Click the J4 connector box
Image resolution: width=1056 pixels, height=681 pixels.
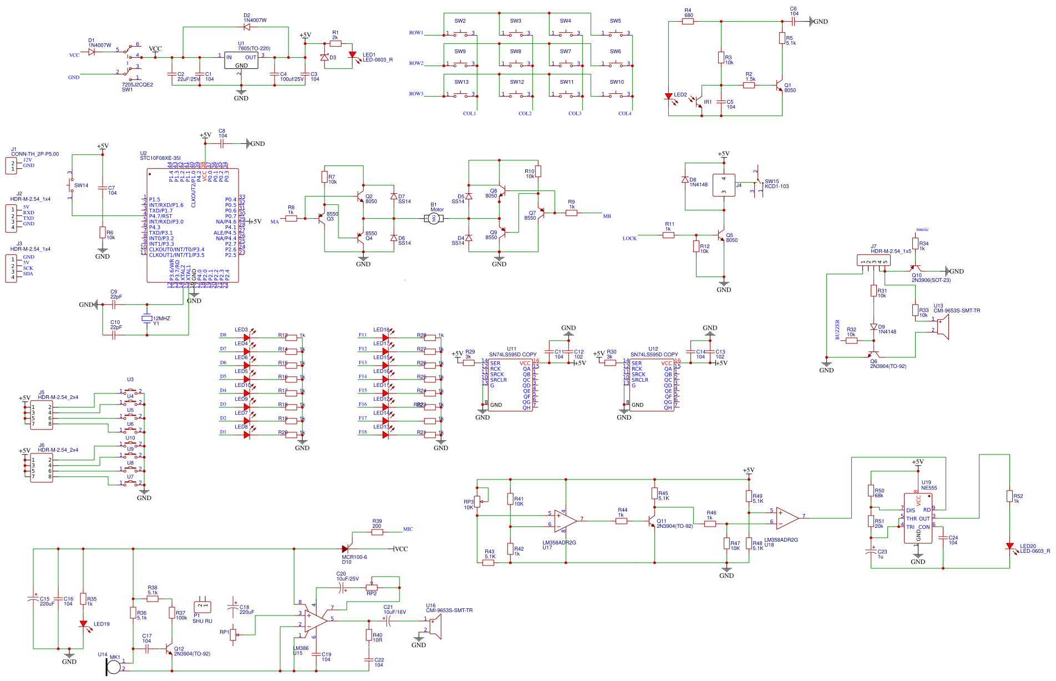pos(724,185)
